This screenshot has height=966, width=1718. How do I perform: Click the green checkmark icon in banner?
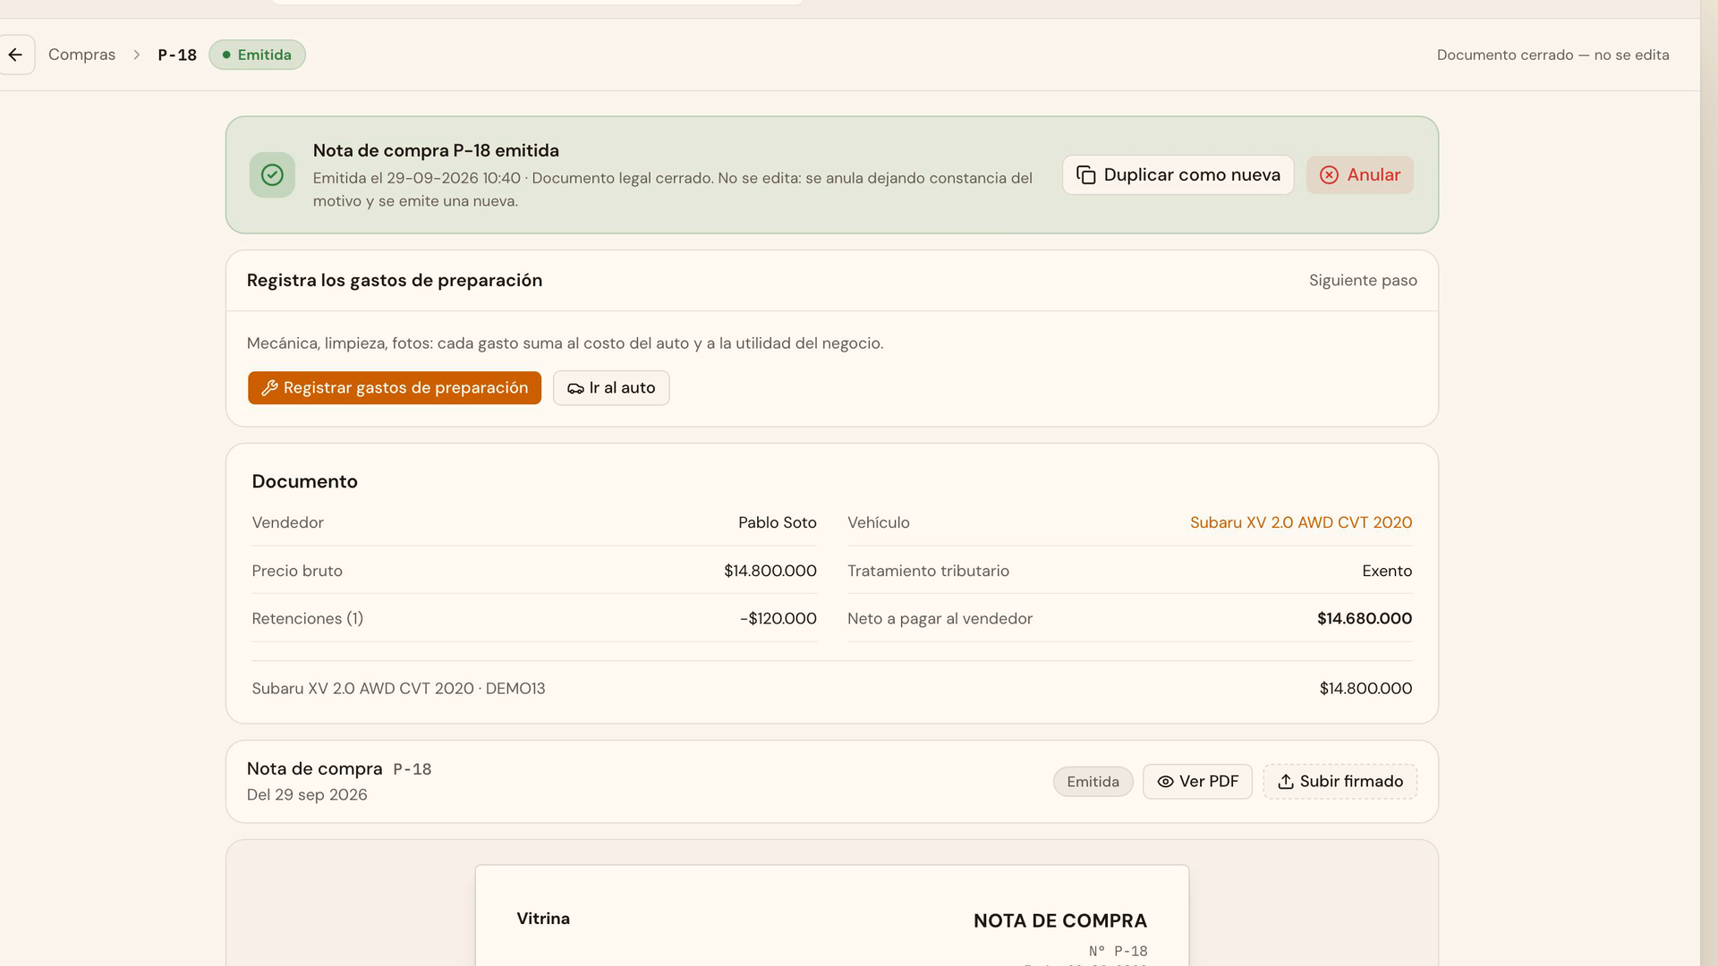(x=272, y=175)
